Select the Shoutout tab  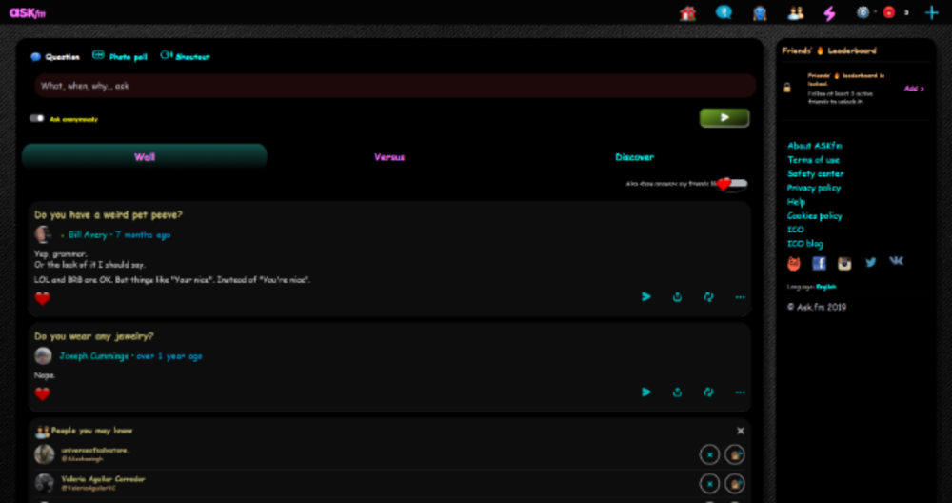coord(186,56)
